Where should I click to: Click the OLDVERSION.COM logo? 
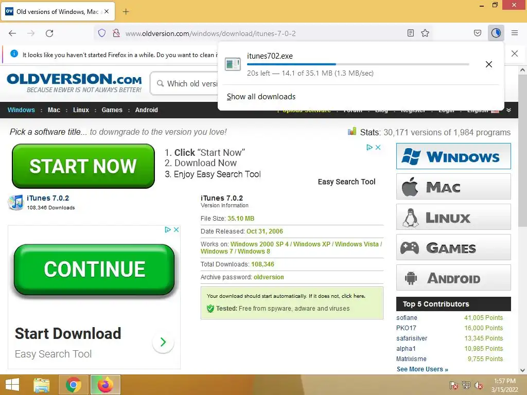coord(74,83)
